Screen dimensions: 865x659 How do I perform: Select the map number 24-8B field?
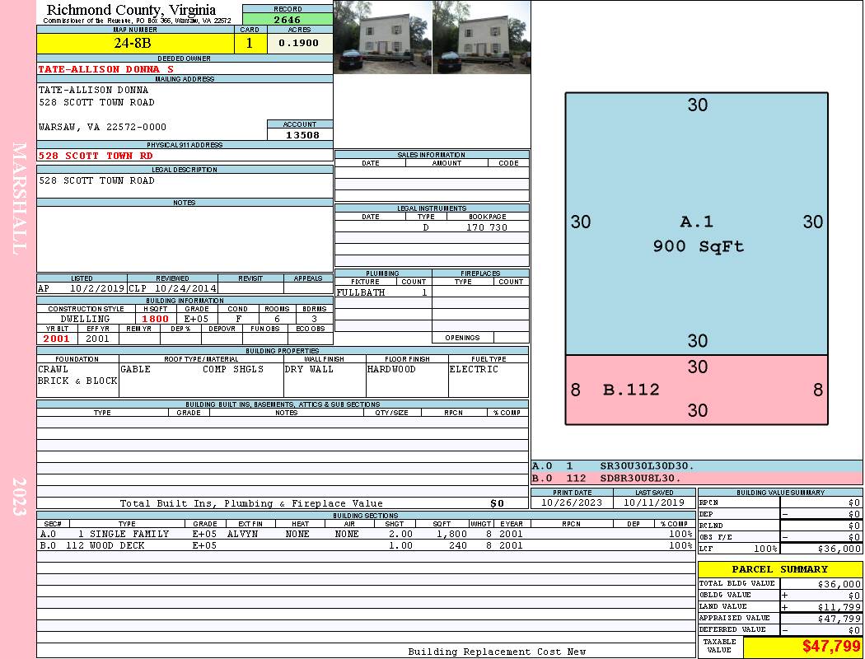tap(135, 43)
